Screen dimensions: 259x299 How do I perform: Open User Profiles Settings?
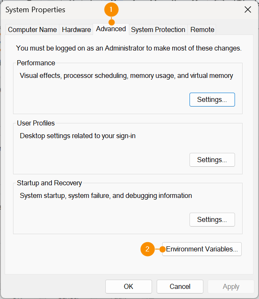pos(212,160)
